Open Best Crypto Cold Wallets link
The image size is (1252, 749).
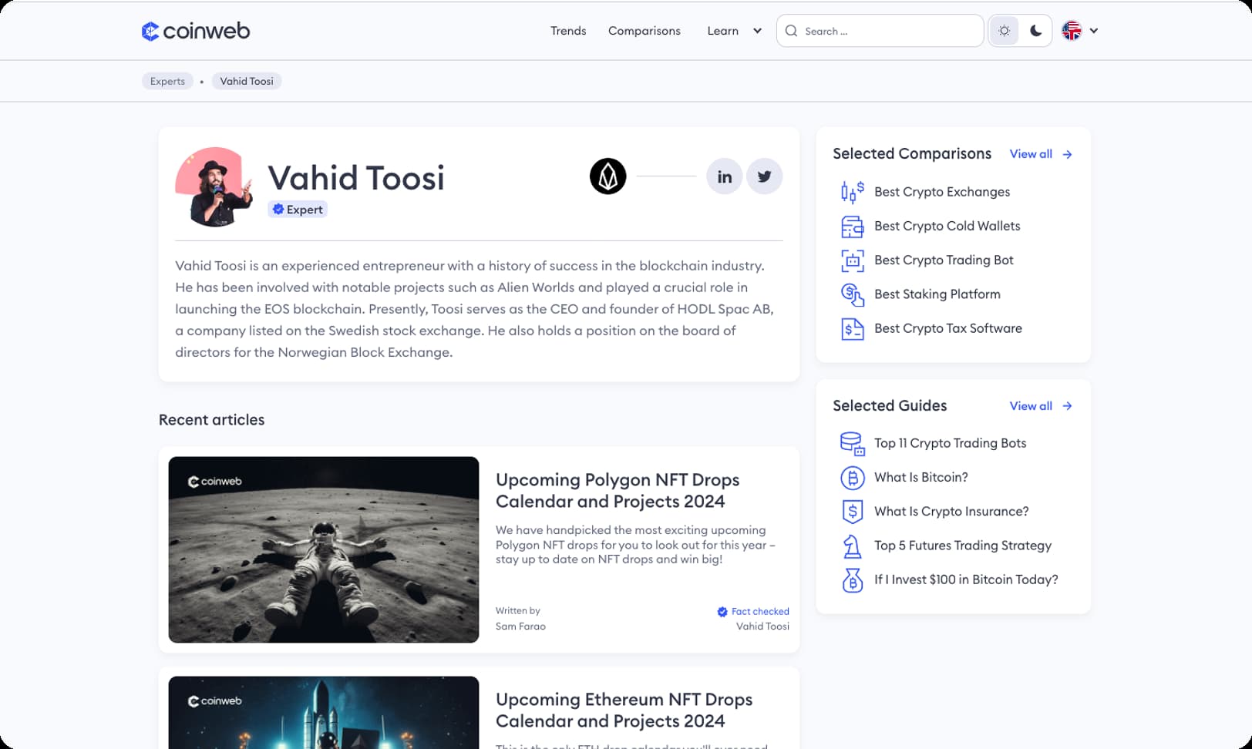[947, 226]
